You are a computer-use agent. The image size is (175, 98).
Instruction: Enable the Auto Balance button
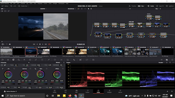click(x=2, y=65)
